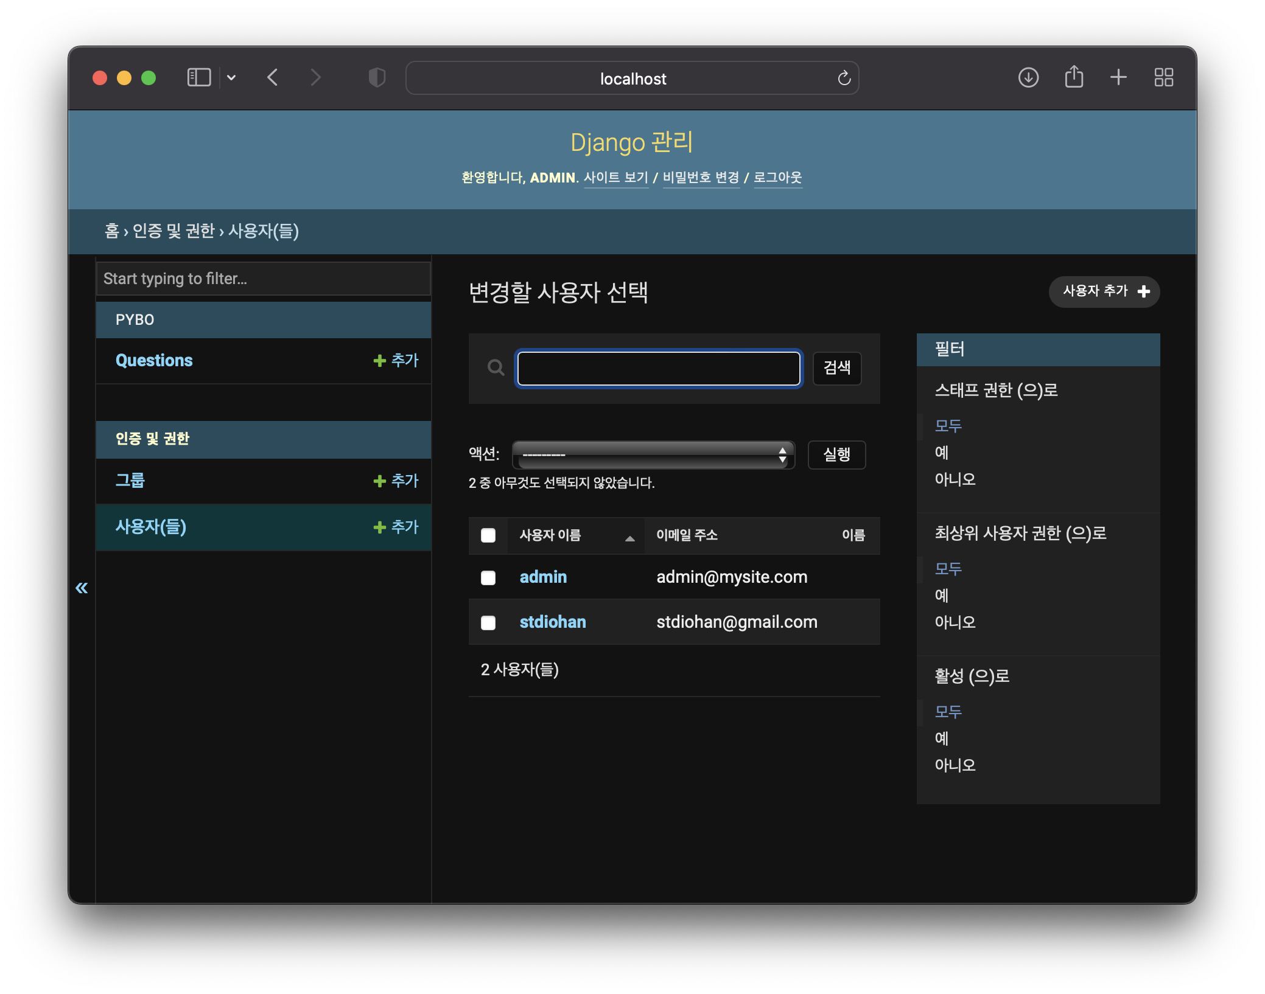Click the share icon in Safari toolbar
The image size is (1265, 994).
pyautogui.click(x=1074, y=77)
